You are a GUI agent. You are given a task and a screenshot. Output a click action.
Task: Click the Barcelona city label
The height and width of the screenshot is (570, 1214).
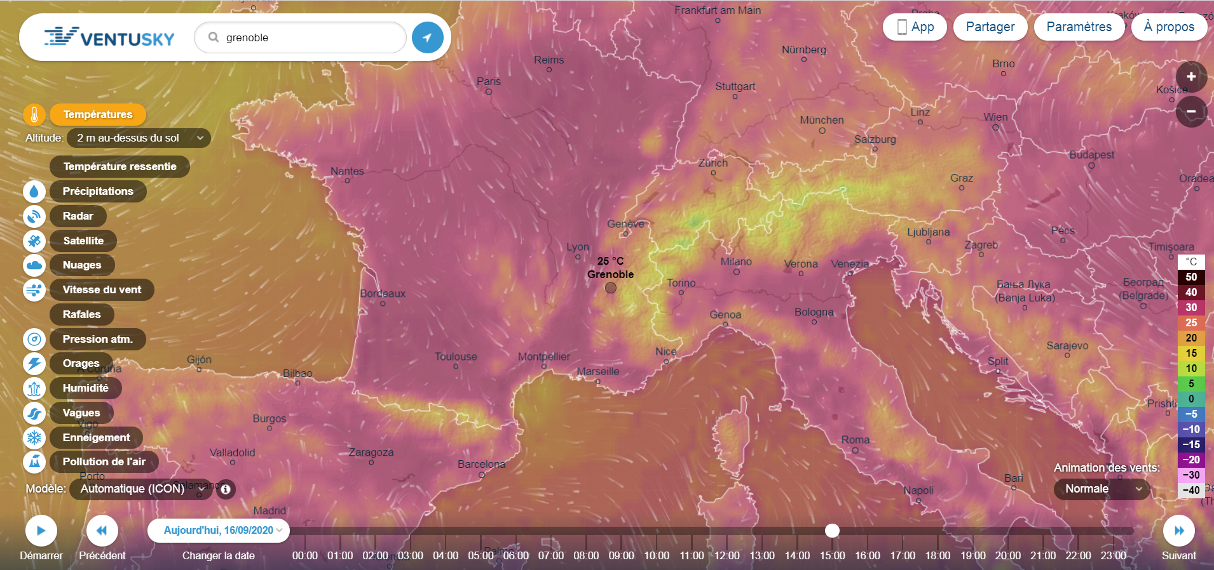click(x=482, y=464)
